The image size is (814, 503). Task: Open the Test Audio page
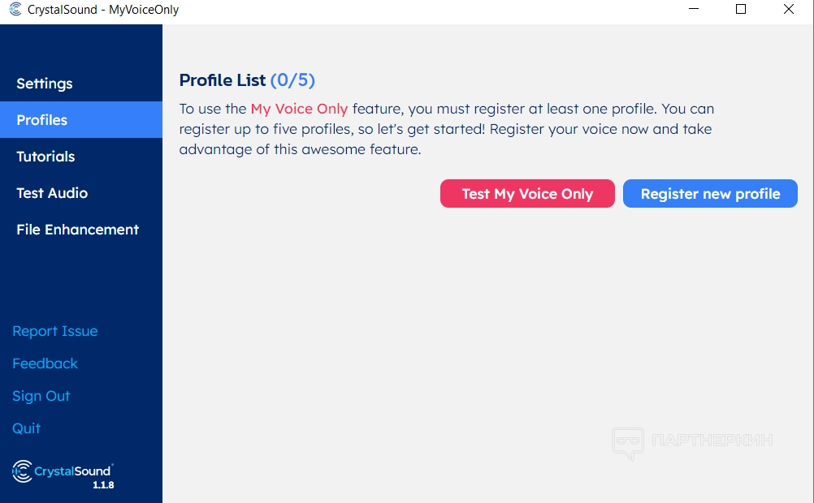click(52, 193)
